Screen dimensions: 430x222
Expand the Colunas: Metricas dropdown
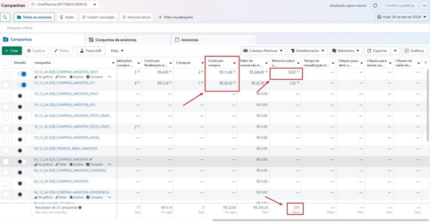coord(263,50)
